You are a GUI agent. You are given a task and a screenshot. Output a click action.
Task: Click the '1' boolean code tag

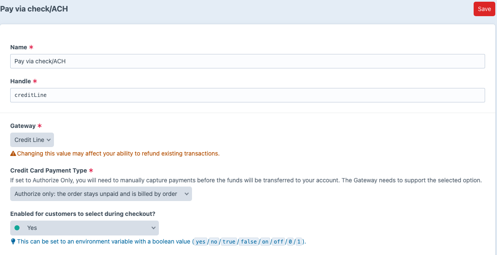pos(298,242)
